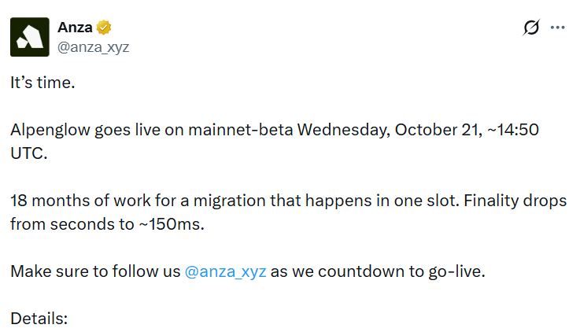580x332 pixels.
Task: Click the "migration that happens in one slot" phrase
Action: tap(327, 201)
